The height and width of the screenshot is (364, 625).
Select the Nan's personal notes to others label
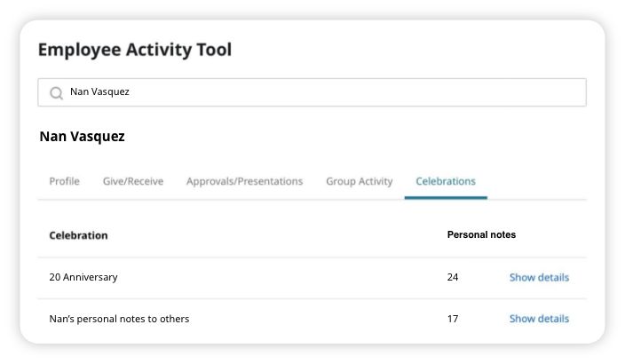pos(119,319)
